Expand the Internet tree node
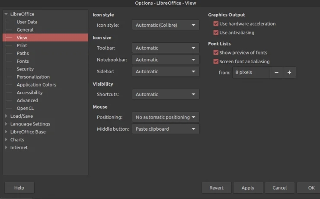 click(x=6, y=148)
